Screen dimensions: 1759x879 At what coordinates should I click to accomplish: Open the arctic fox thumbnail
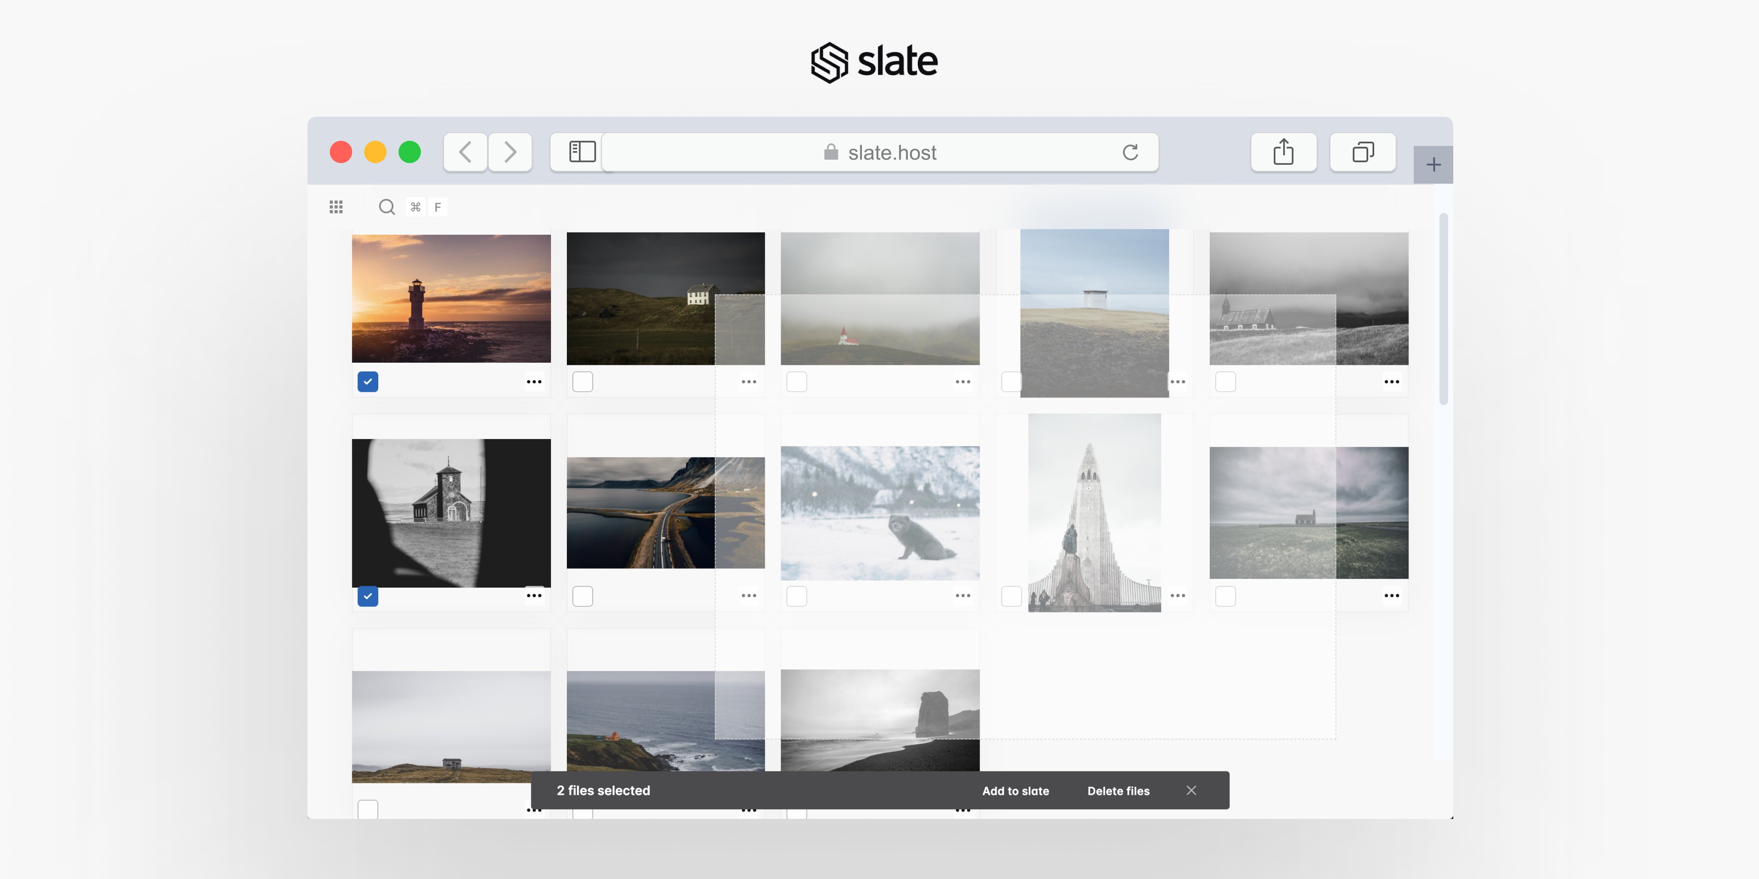pos(880,513)
